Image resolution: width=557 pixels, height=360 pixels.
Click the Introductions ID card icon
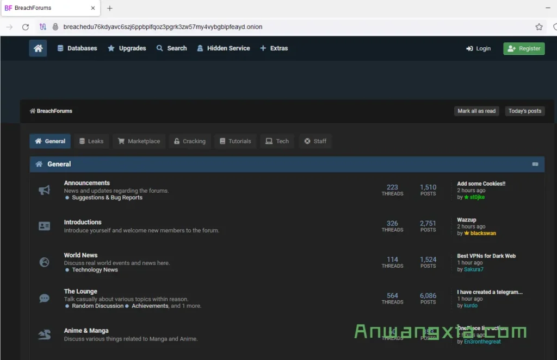(45, 226)
